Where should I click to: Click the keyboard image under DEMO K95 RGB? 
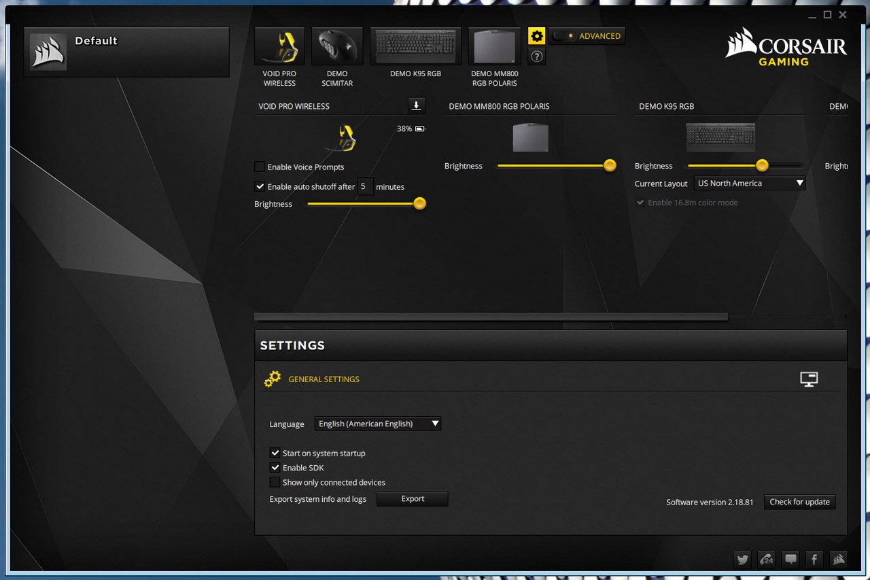coord(720,137)
